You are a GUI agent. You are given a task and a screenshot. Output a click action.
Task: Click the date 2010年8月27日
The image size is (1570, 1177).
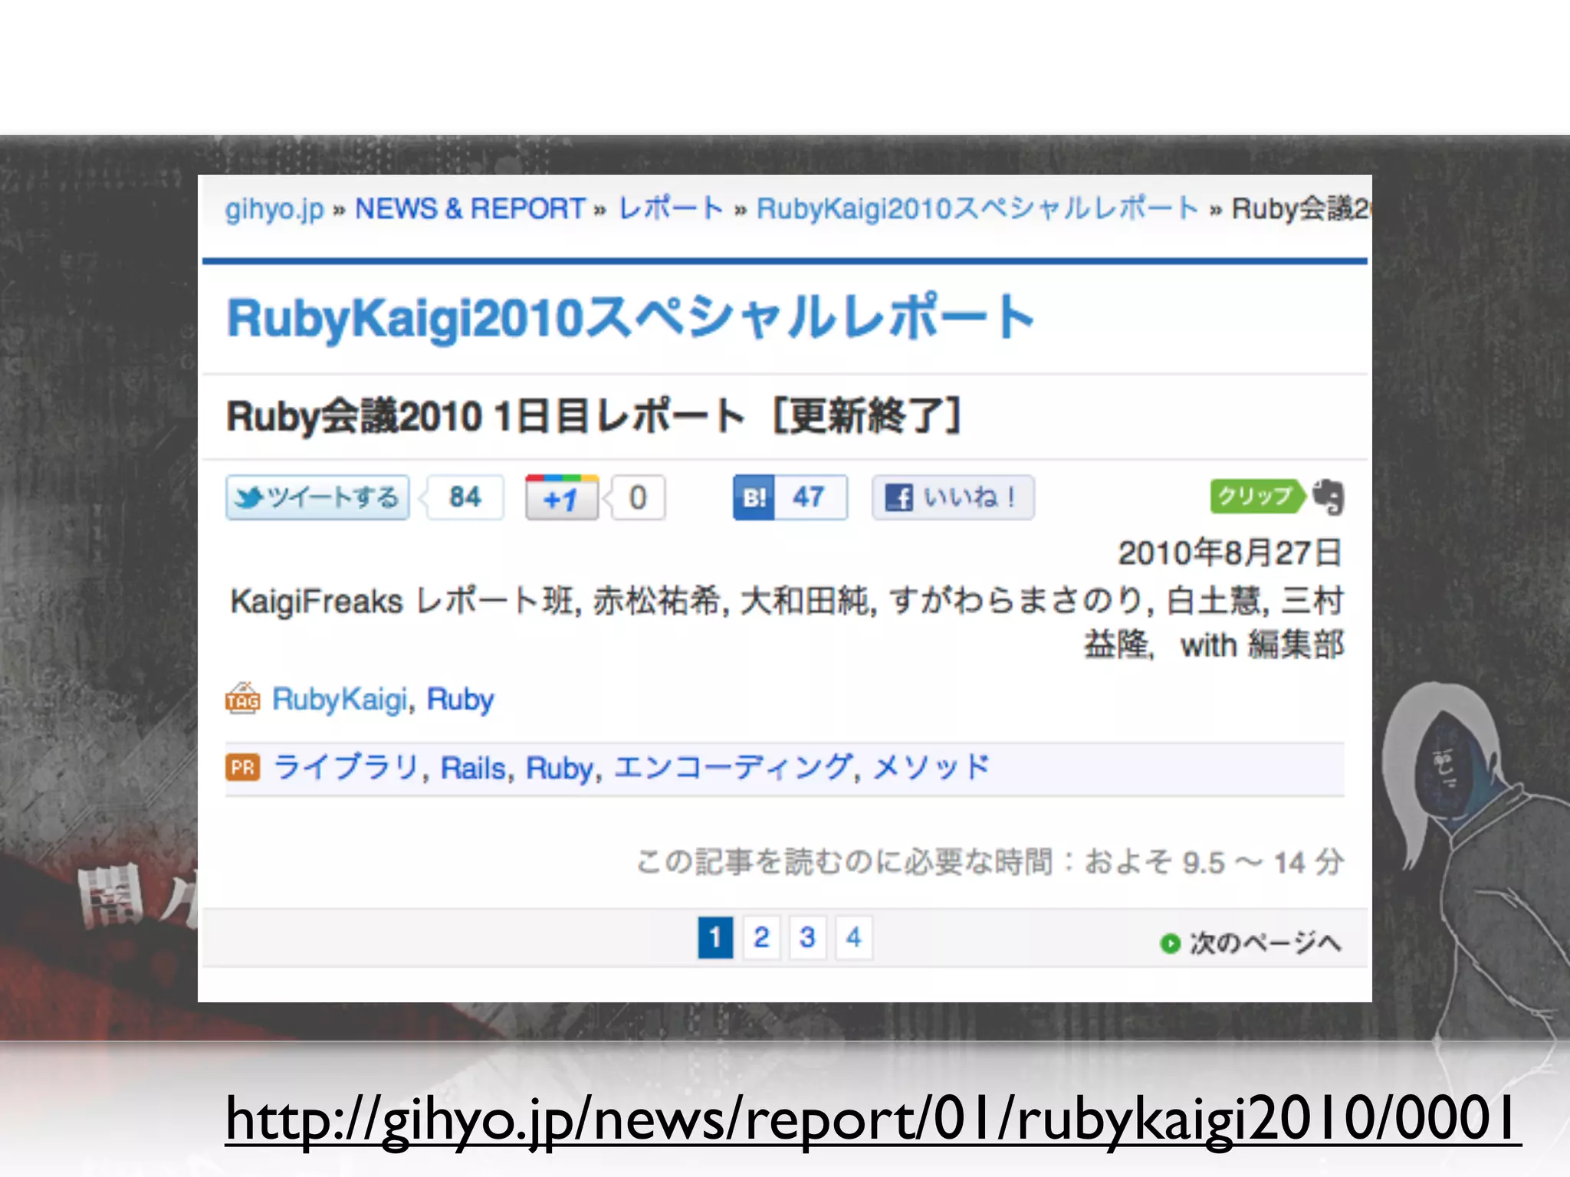pos(1230,552)
